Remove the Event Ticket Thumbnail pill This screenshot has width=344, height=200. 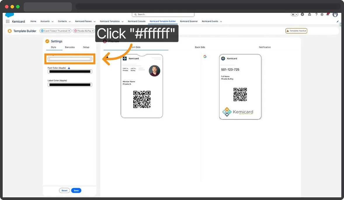tap(69, 31)
